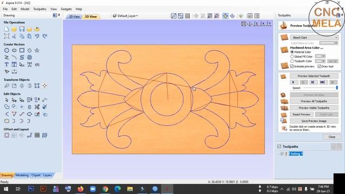Screen dimensions: 345x194
Task: Open Firefox from the taskbar
Action: point(80,189)
